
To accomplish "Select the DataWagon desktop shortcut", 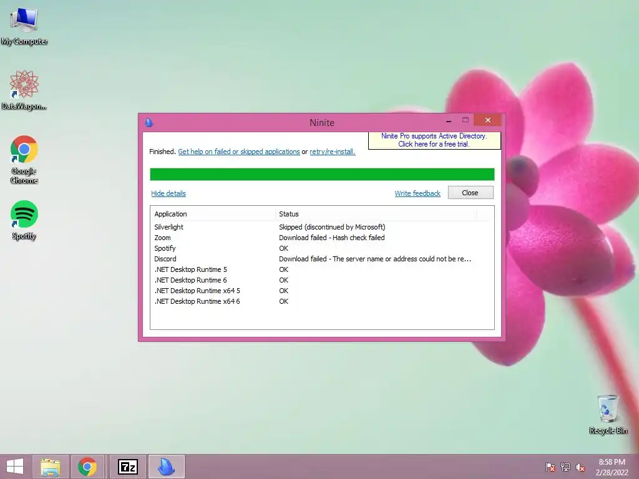I will pos(24,90).
